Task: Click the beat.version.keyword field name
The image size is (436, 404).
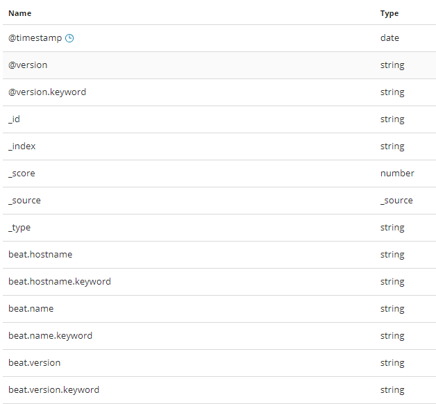Action: click(x=54, y=390)
